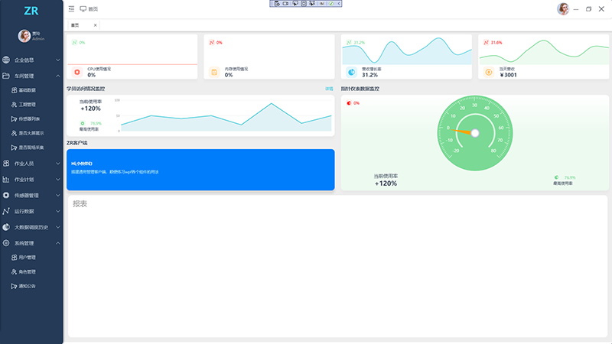Screen dimensions: 612x344
Task: Click the orange save icon in the memory card
Action: [x=214, y=72]
